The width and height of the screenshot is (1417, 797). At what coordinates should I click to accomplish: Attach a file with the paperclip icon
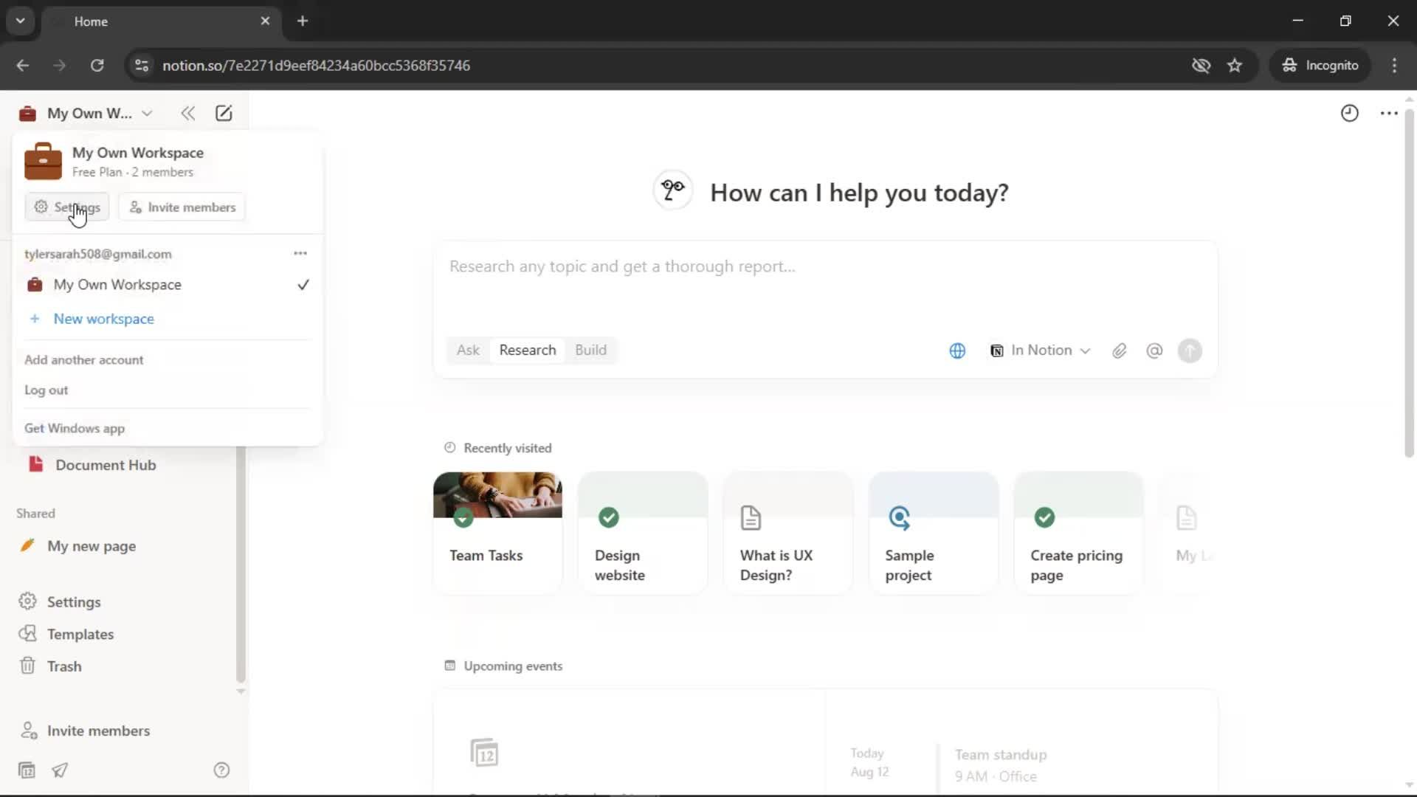[1120, 351]
